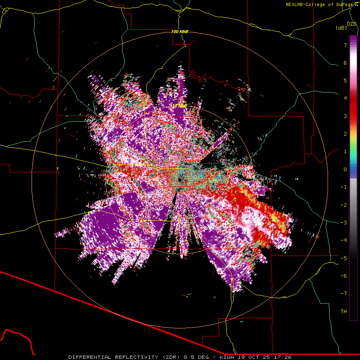Click the 3 value on the dB scale

(345, 116)
